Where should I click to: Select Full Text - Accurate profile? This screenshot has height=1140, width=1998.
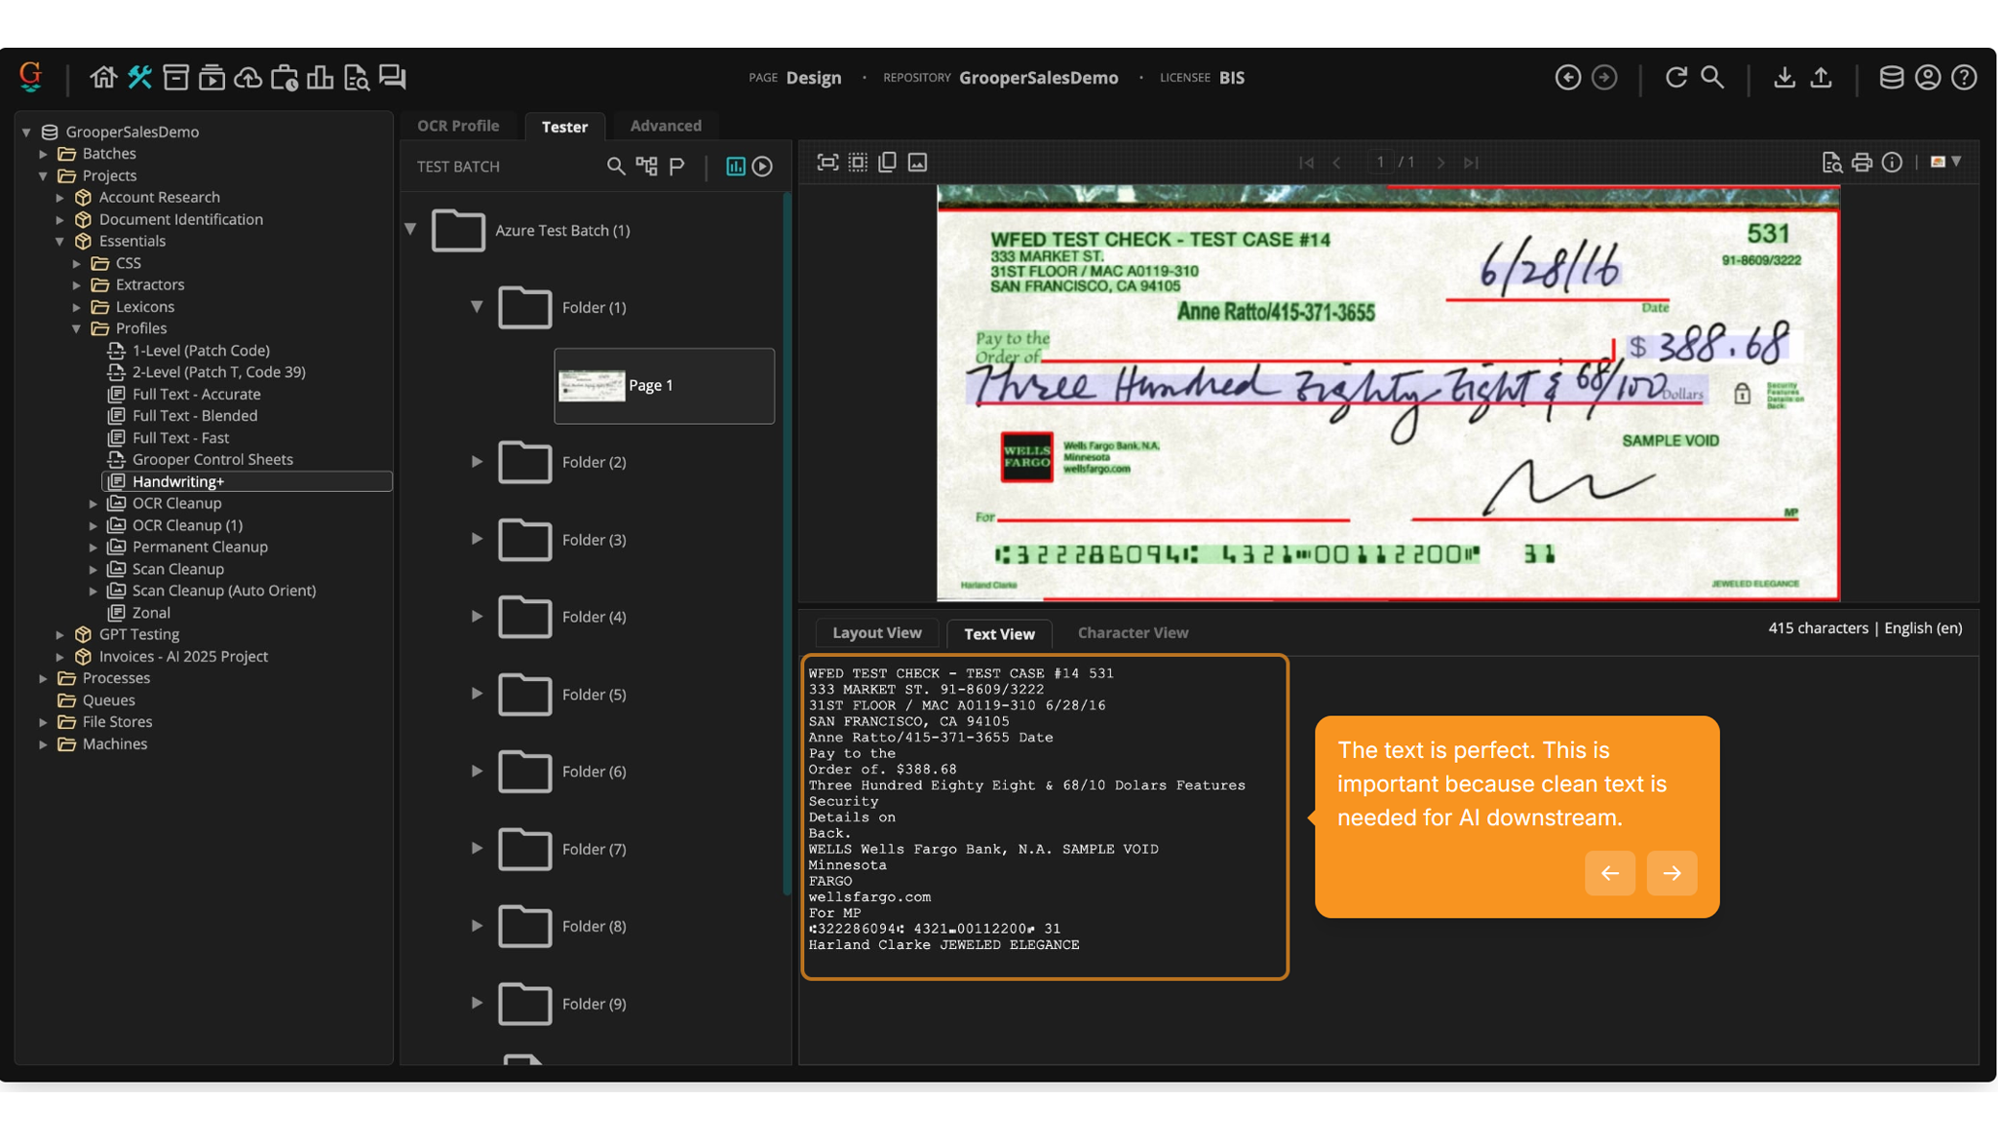click(x=196, y=395)
